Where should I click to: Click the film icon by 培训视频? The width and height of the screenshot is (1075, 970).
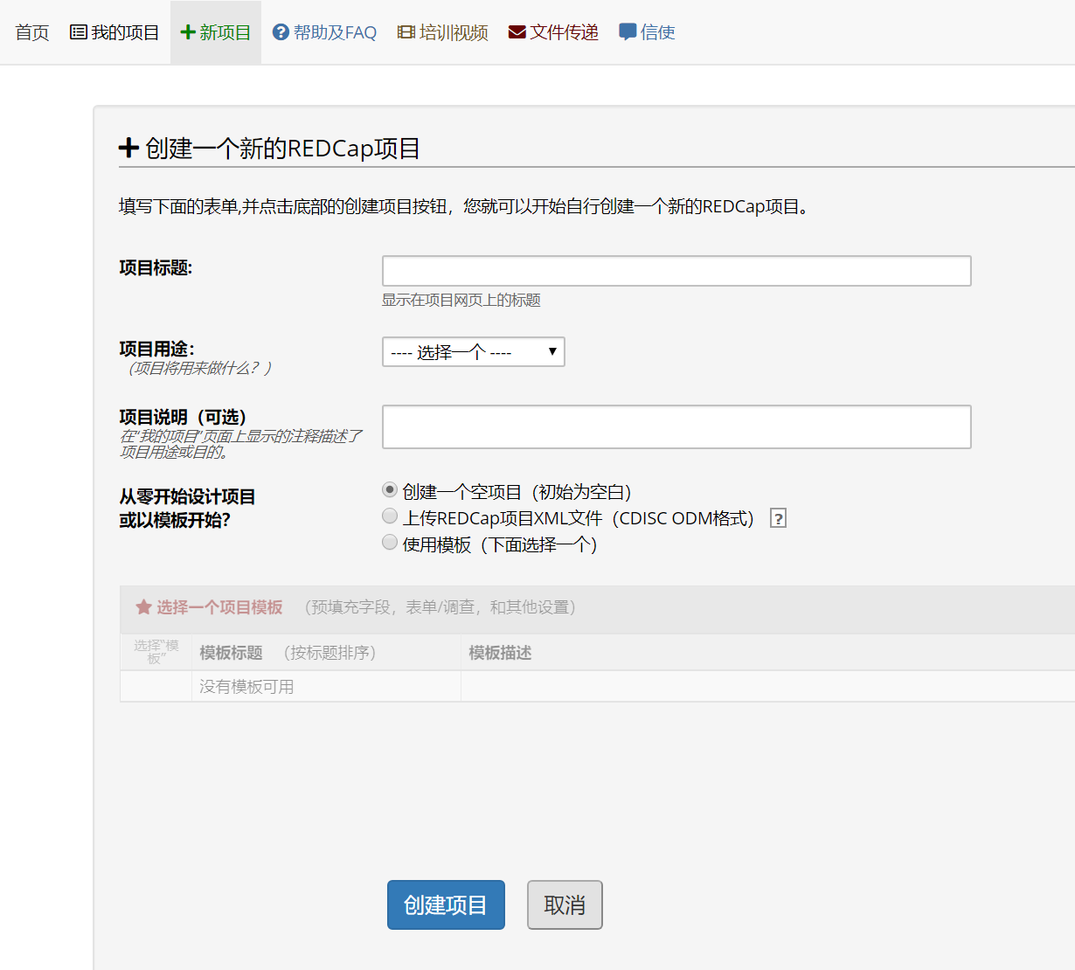406,32
